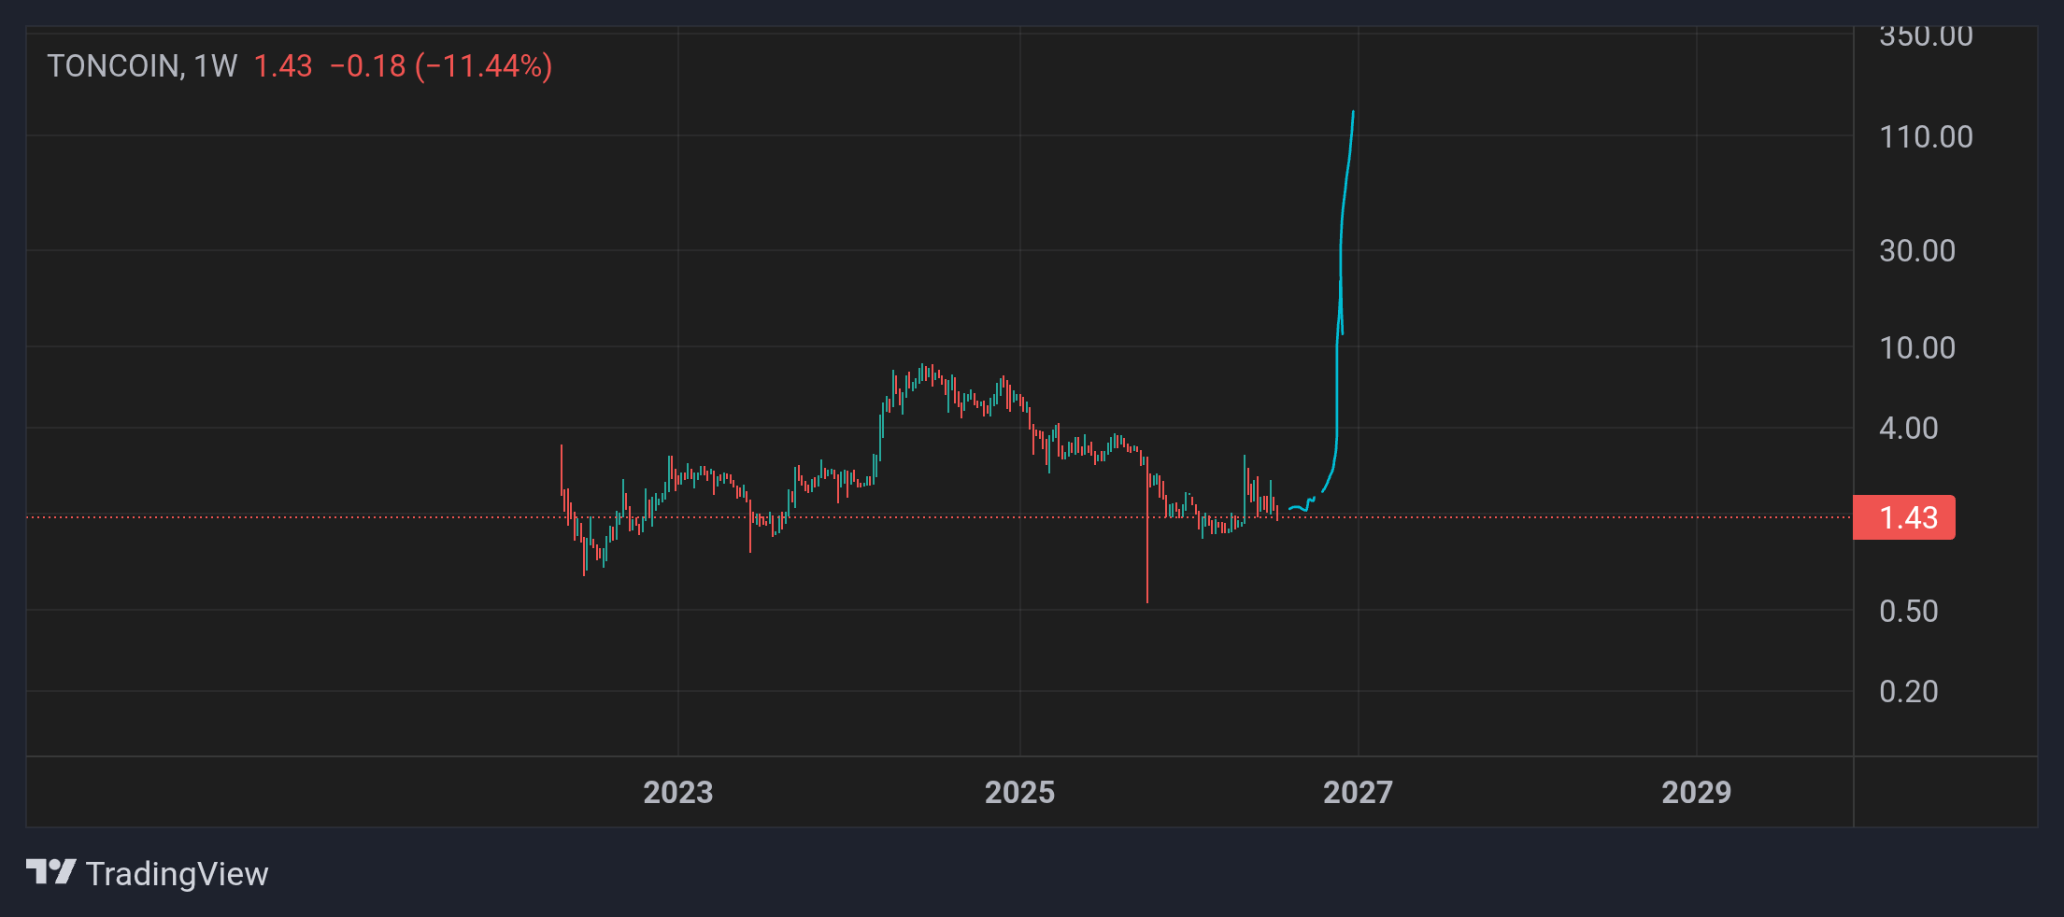Click the 350.00 price axis label
The height and width of the screenshot is (917, 2064).
(x=1926, y=36)
